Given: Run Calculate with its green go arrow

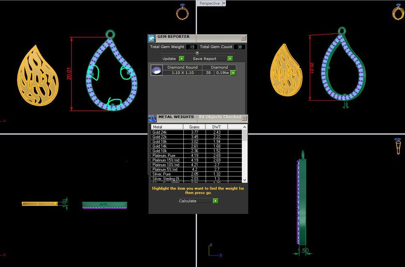Looking at the screenshot, I should coord(216,201).
